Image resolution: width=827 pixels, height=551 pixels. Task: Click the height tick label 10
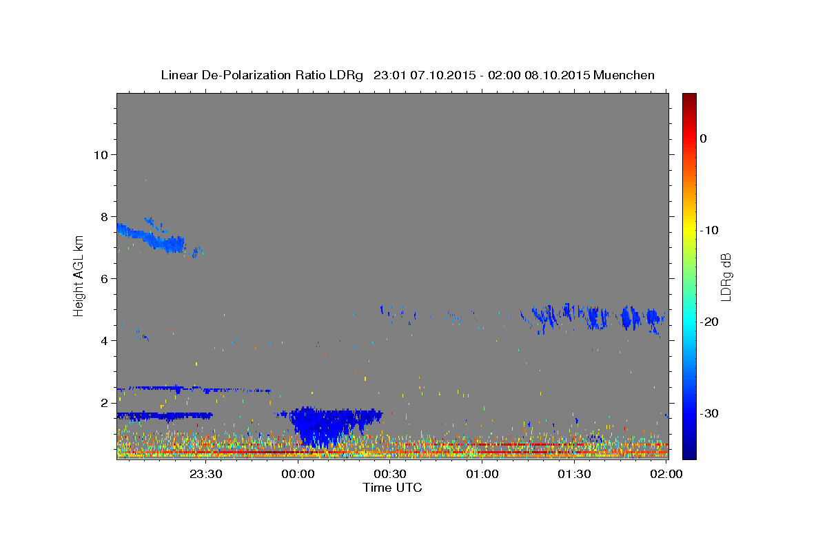pos(101,154)
